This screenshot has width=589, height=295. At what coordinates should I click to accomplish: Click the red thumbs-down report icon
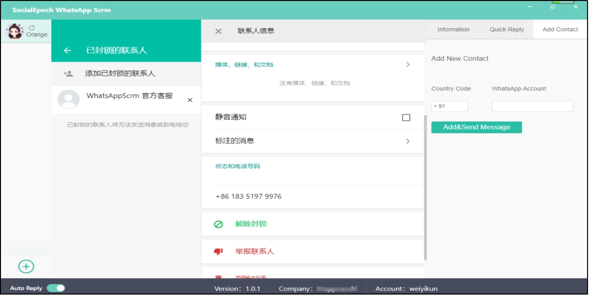[x=218, y=252]
